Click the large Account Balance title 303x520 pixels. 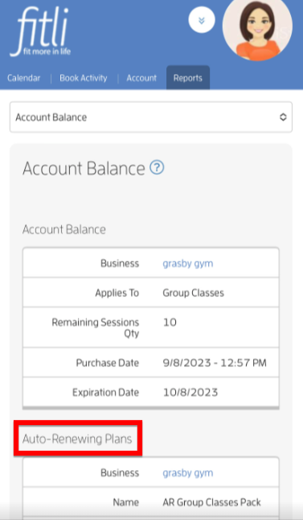point(84,168)
